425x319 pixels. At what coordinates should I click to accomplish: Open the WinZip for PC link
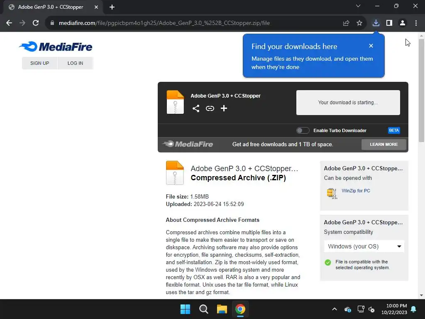[x=356, y=191]
